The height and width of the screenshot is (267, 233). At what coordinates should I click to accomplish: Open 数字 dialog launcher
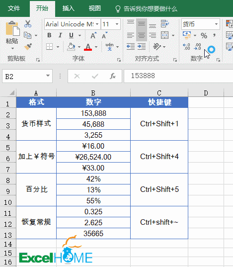(218, 60)
